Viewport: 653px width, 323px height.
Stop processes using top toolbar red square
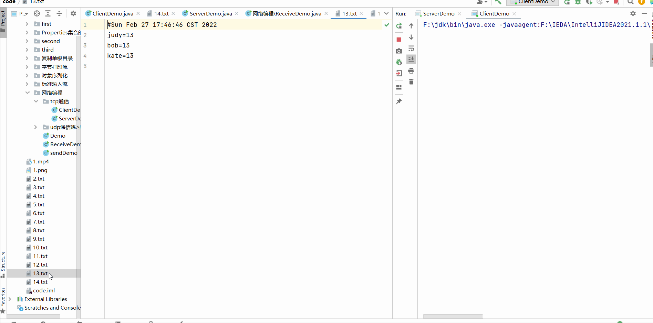(616, 2)
